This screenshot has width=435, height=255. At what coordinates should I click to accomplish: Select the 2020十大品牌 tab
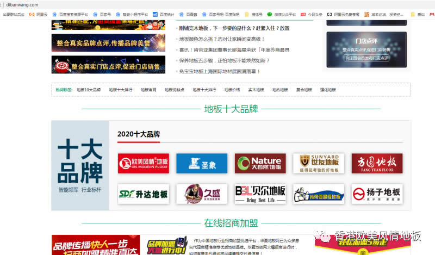pyautogui.click(x=139, y=134)
